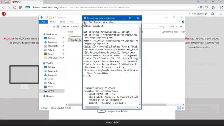Go back with browser back arrow
Image resolution: width=224 pixels, height=126 pixels.
[x=3, y=7]
